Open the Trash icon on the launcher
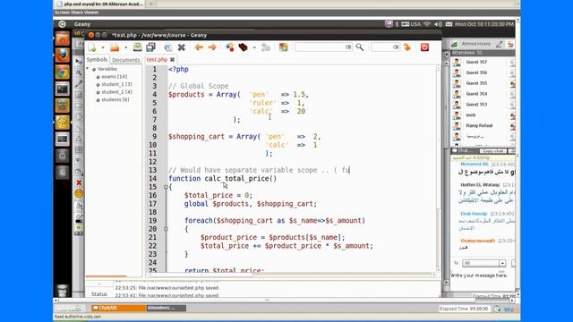 pos(63,290)
